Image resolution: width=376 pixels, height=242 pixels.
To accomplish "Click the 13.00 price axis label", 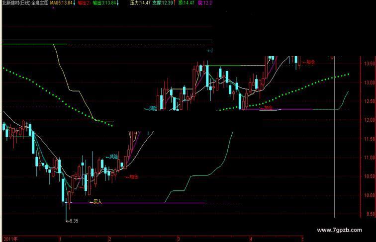I will (x=369, y=82).
